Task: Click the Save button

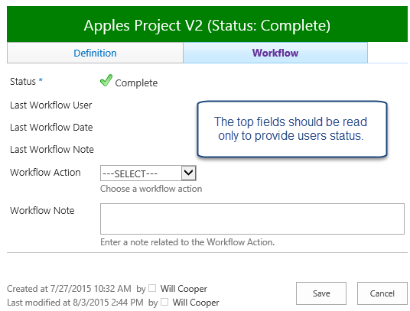Action: pyautogui.click(x=321, y=293)
